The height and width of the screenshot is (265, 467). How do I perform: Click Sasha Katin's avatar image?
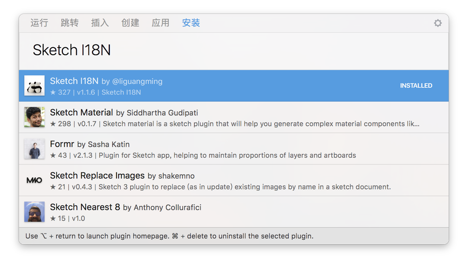34,149
